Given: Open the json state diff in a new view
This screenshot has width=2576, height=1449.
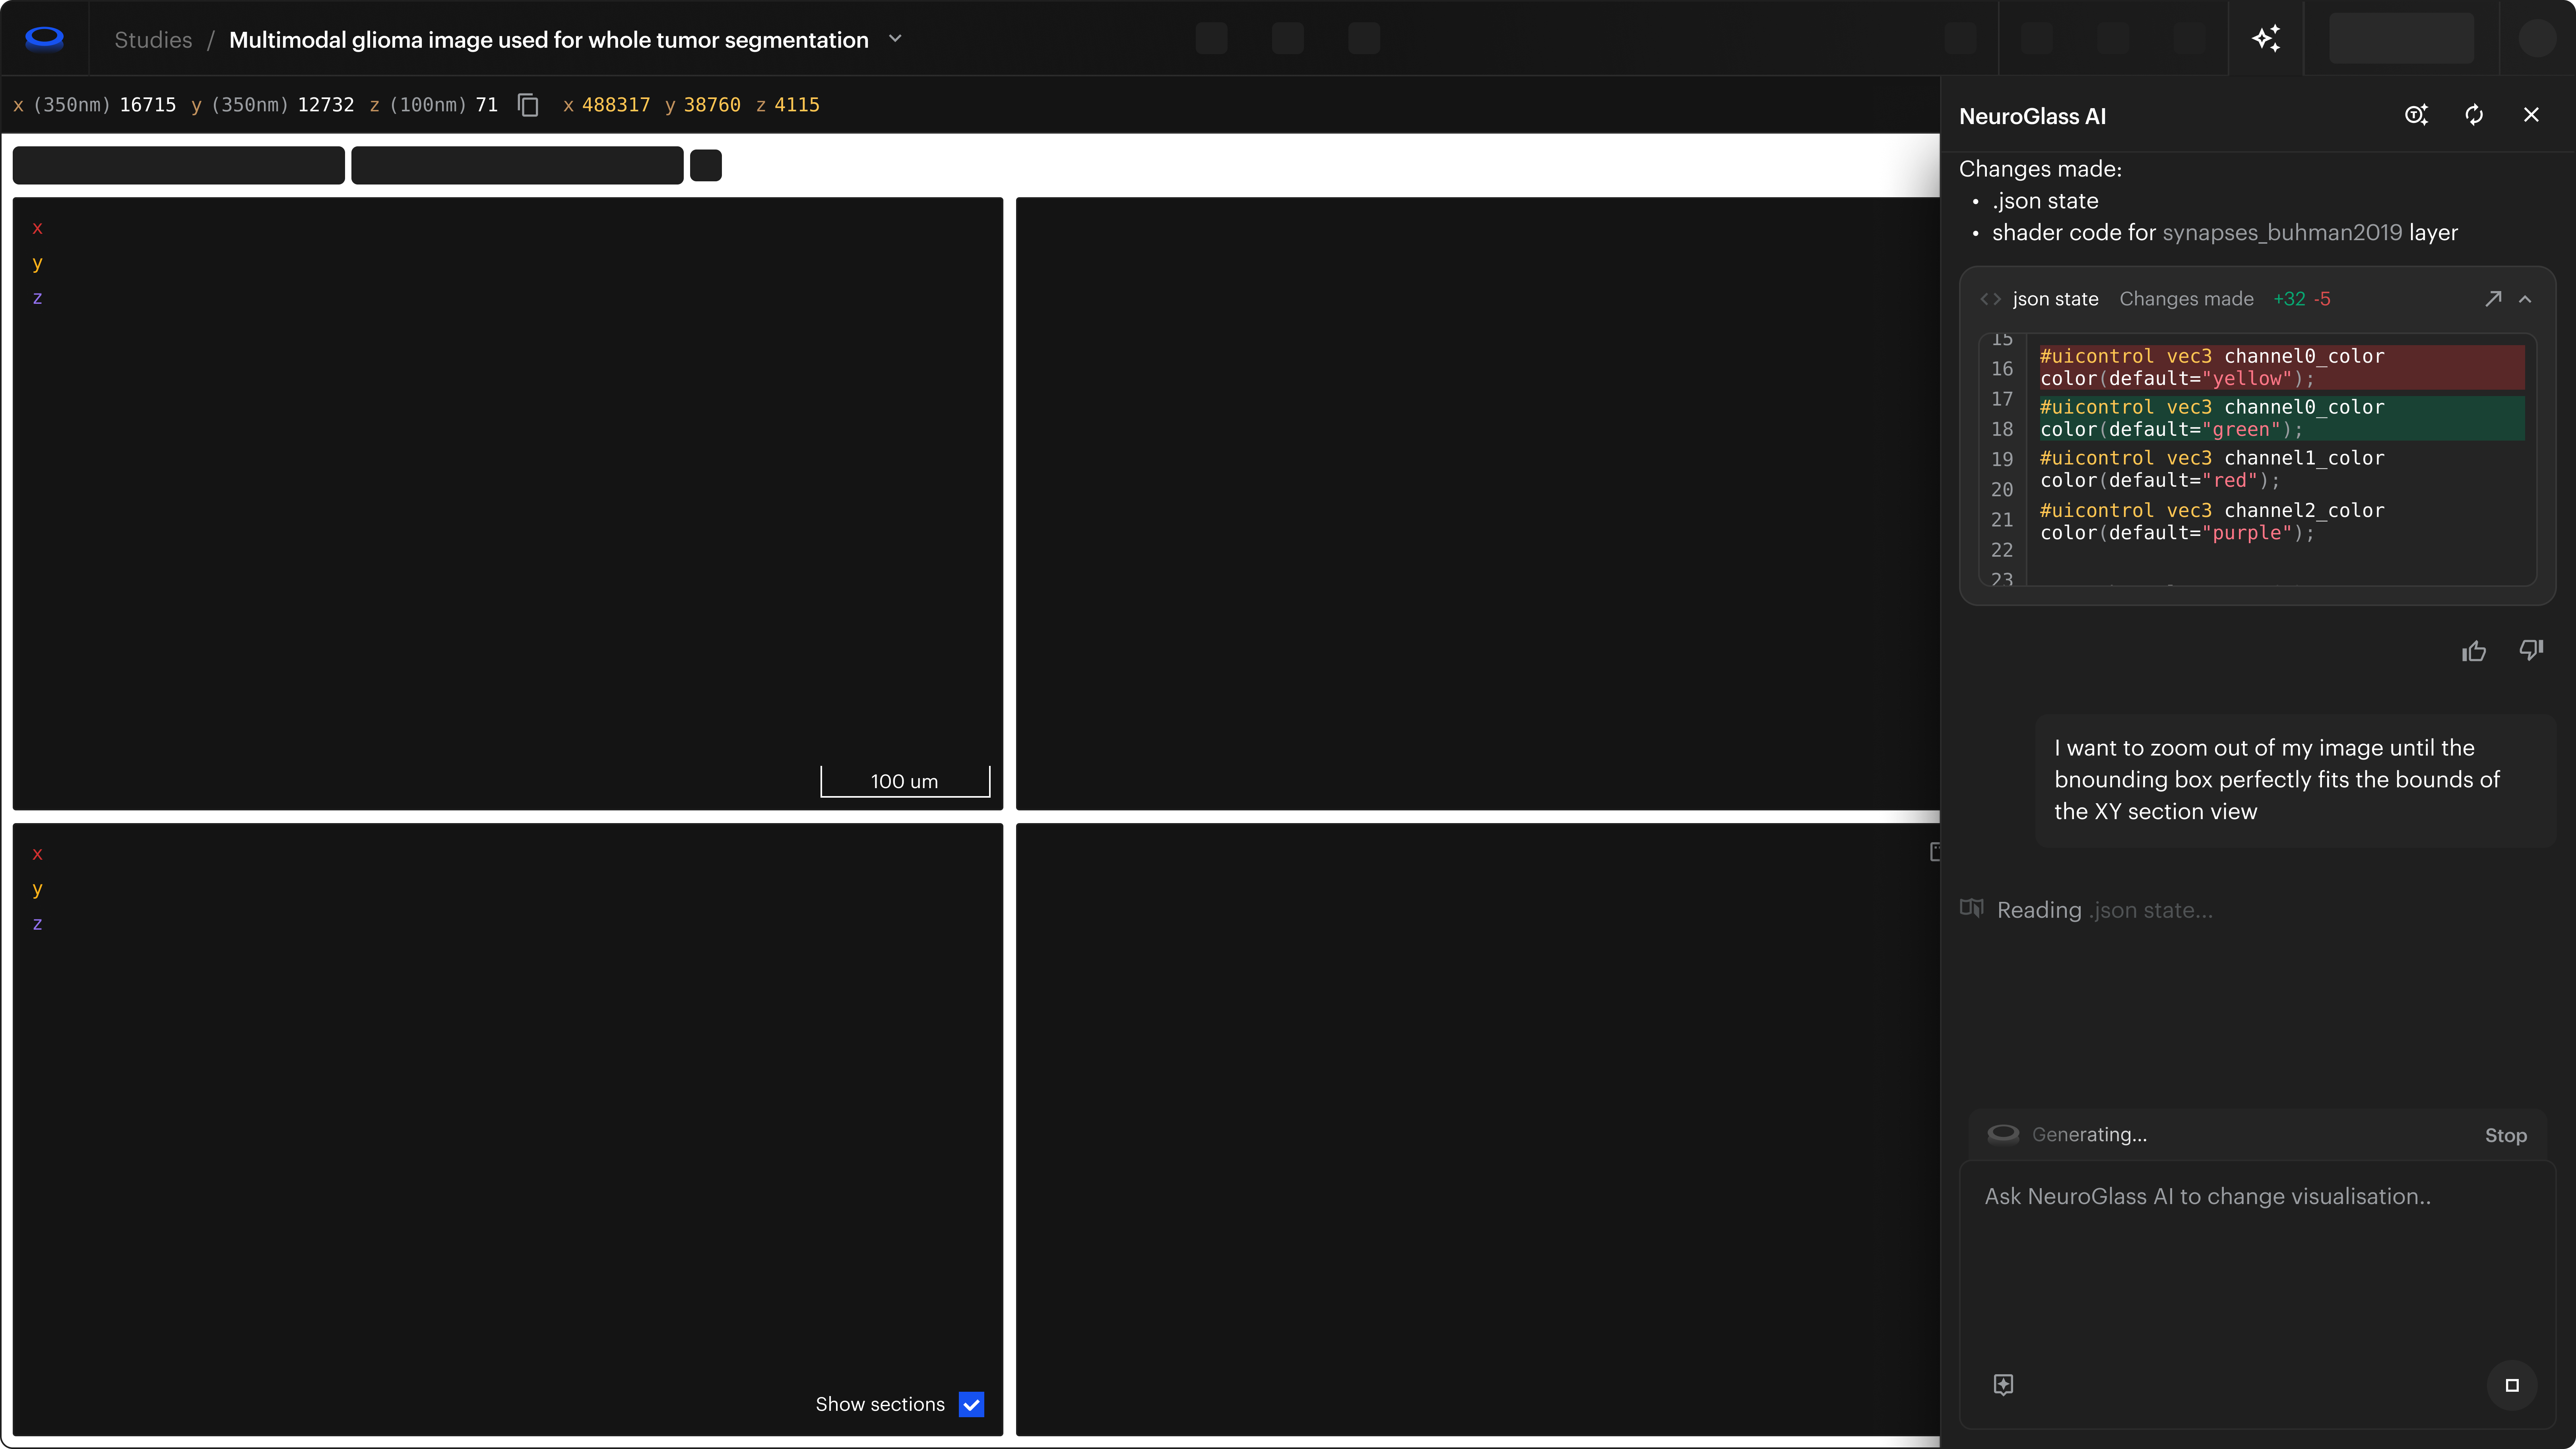Looking at the screenshot, I should tap(2493, 299).
